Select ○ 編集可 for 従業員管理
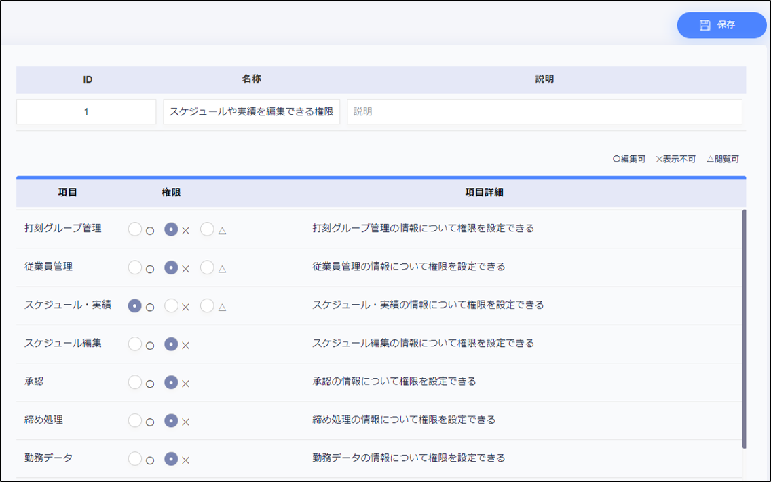The height and width of the screenshot is (482, 771). (135, 267)
